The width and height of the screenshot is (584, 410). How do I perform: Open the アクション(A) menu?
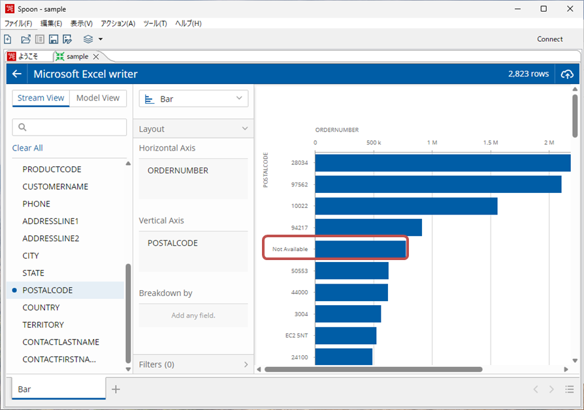pyautogui.click(x=118, y=23)
